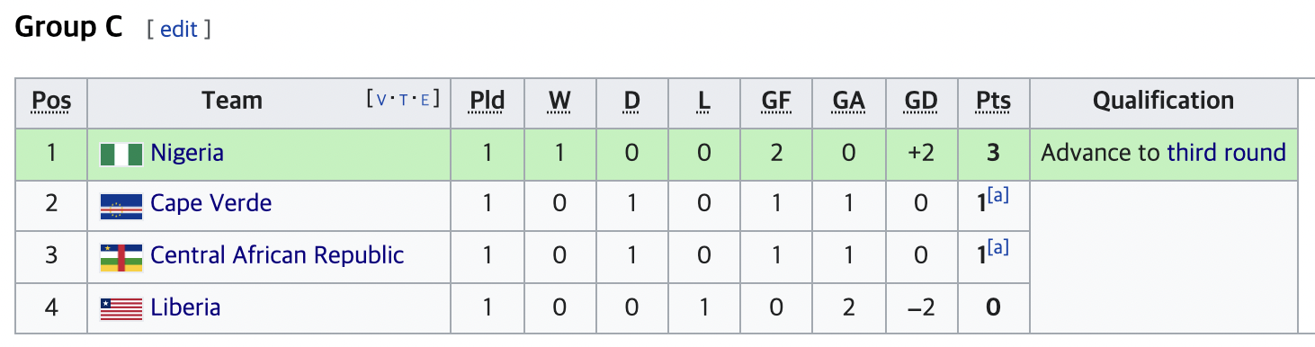Image resolution: width=1315 pixels, height=347 pixels.
Task: Click the T talk-template link
Action: pyautogui.click(x=404, y=99)
